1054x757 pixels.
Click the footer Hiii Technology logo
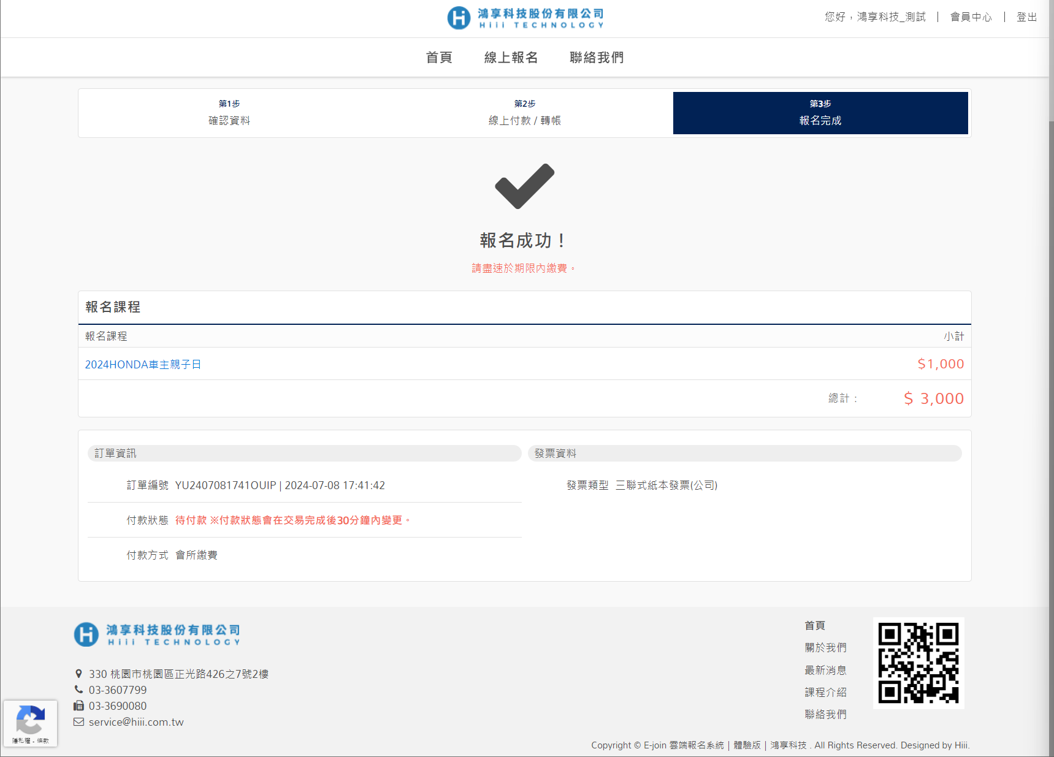tap(157, 634)
